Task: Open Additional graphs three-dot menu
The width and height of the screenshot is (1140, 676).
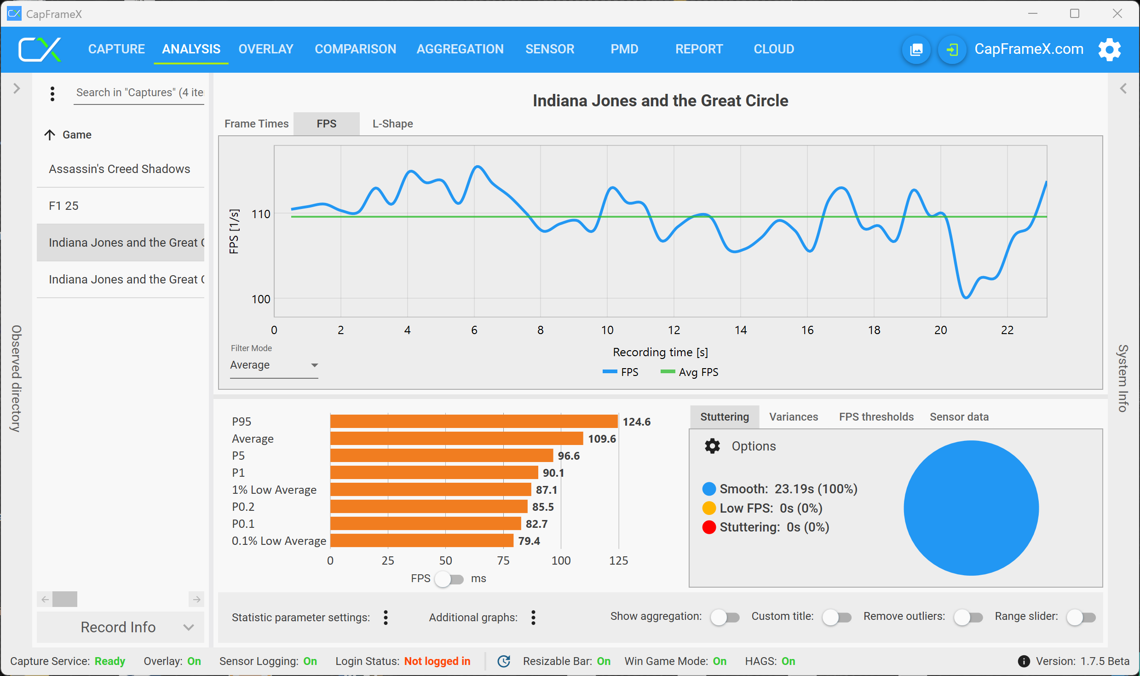Action: (x=533, y=618)
